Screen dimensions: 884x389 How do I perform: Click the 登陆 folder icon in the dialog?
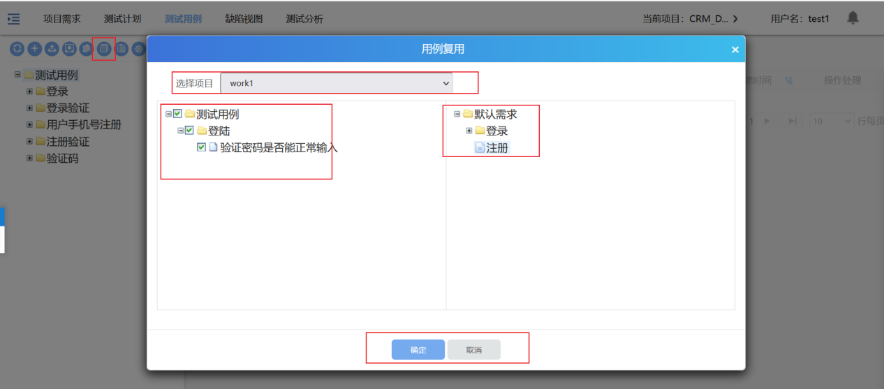pyautogui.click(x=202, y=131)
